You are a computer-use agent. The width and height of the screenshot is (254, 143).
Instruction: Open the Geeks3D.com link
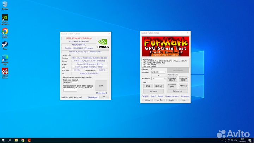93,97
